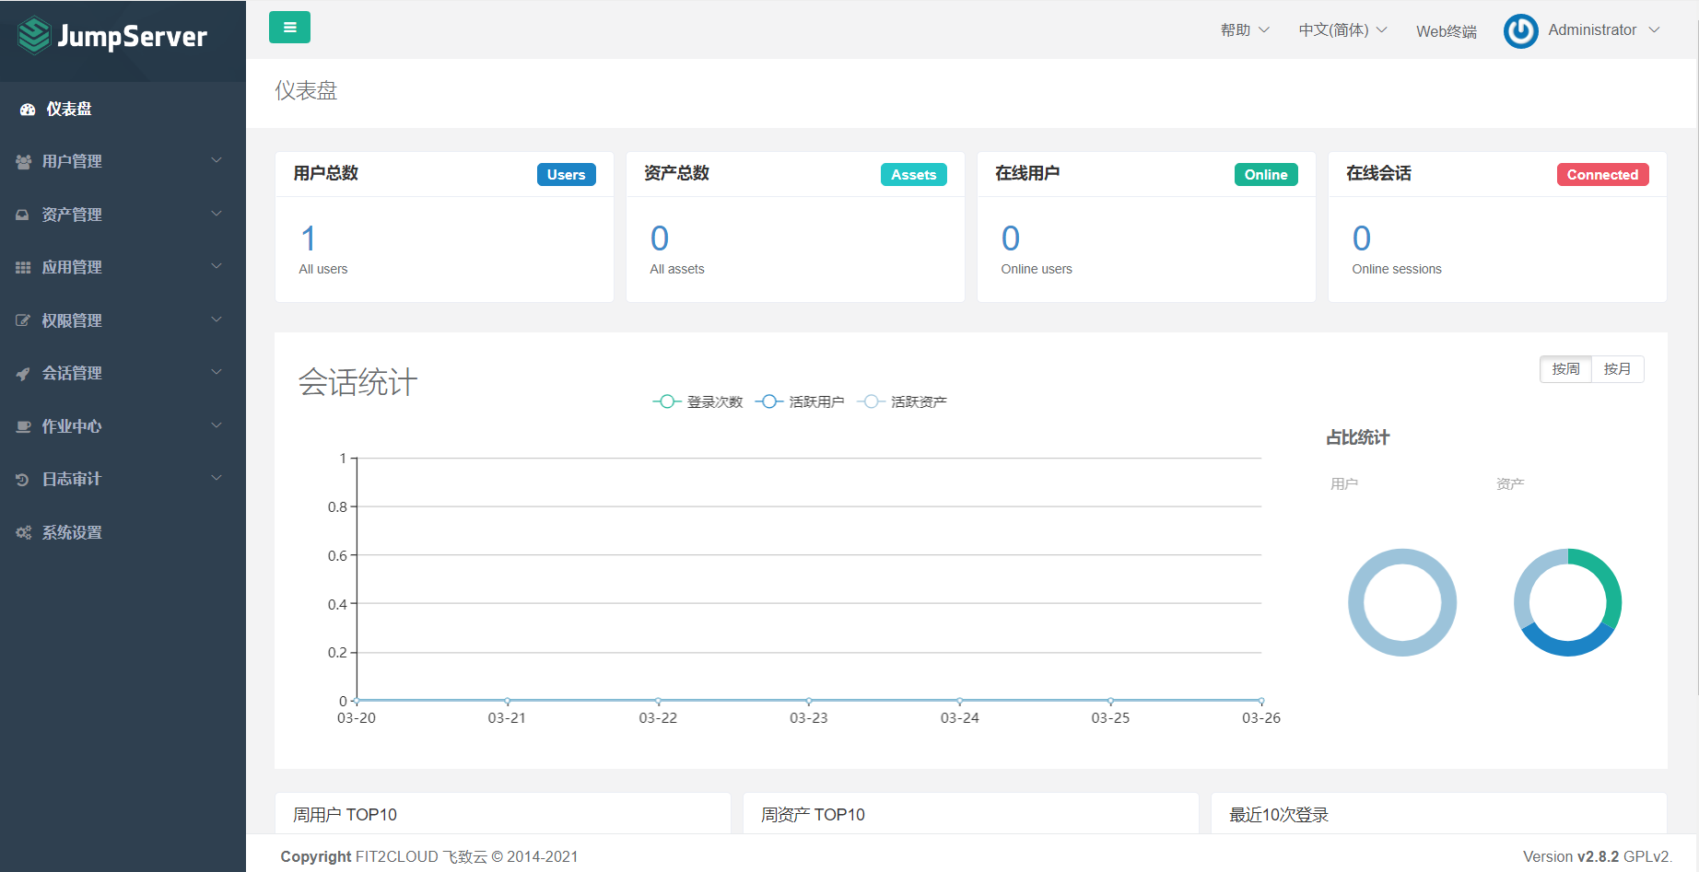Click the hamburger menu toggle button
The image size is (1699, 872).
pyautogui.click(x=289, y=28)
